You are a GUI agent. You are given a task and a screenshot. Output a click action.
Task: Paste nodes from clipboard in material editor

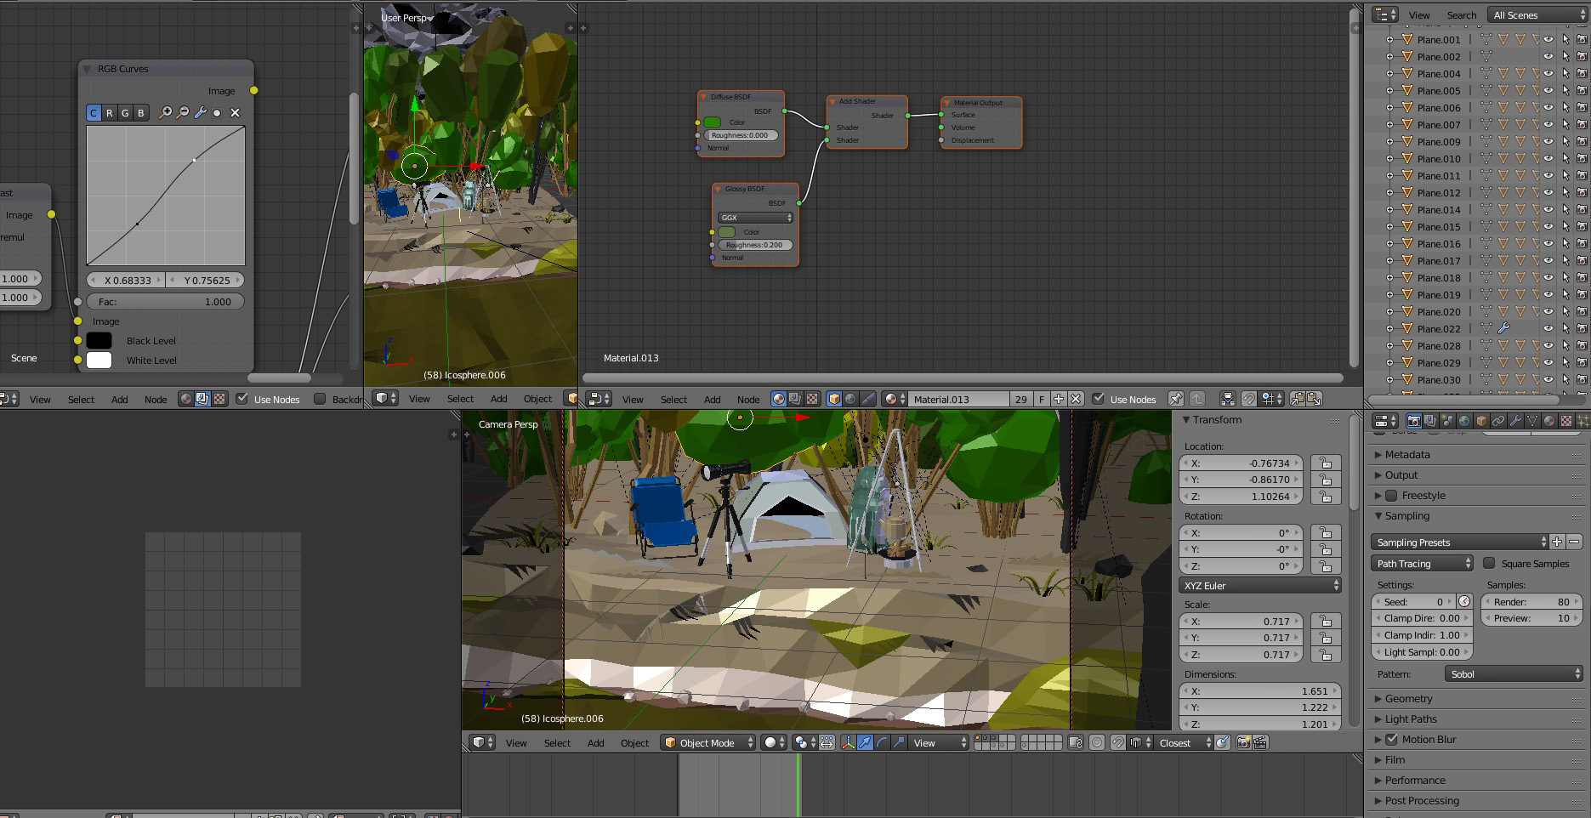click(1315, 399)
